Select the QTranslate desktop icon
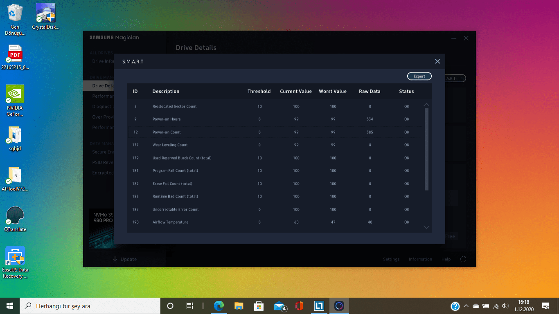 click(x=15, y=219)
